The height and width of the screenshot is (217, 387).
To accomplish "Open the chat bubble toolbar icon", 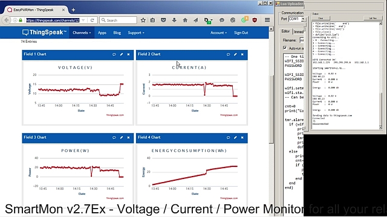I will 222,20.
